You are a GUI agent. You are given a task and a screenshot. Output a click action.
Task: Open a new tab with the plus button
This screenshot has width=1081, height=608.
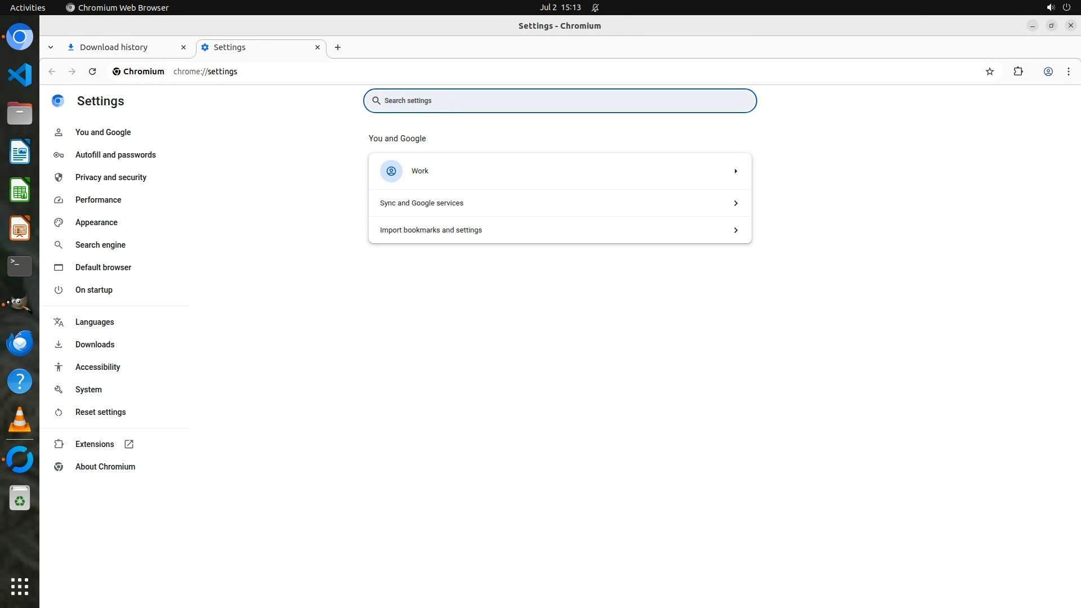click(337, 47)
